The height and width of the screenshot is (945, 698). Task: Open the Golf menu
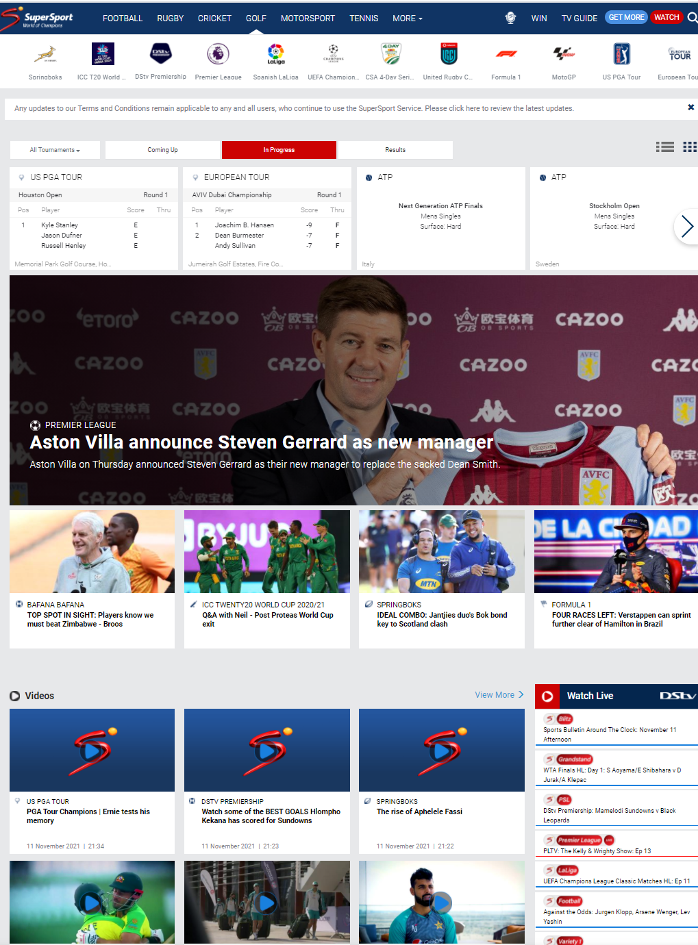[256, 18]
